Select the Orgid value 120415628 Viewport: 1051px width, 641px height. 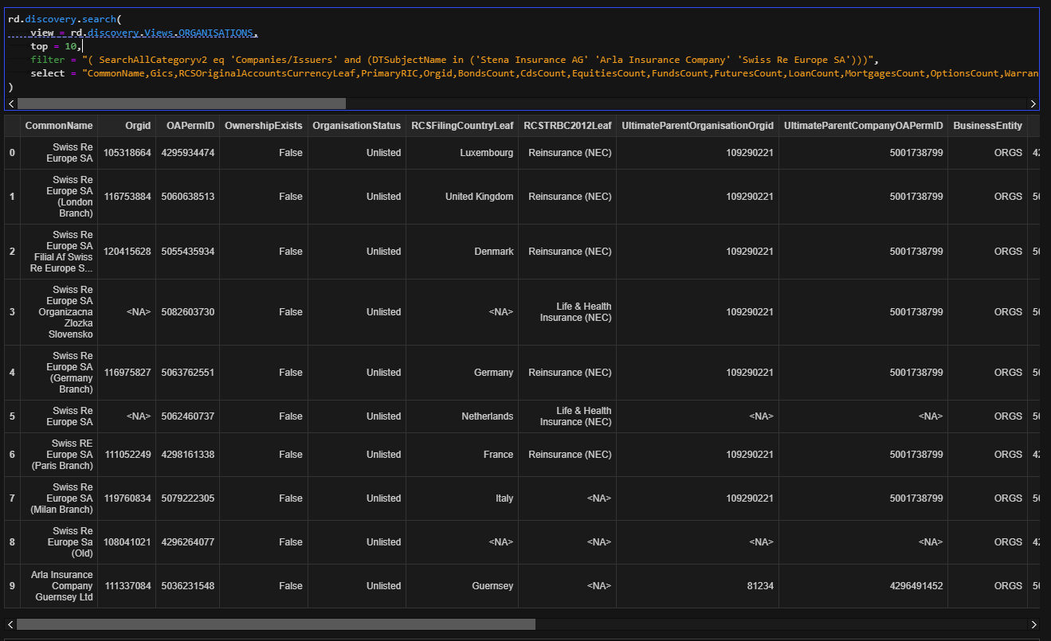click(x=127, y=252)
